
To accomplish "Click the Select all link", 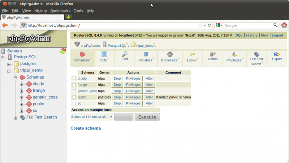I will point(78,117).
